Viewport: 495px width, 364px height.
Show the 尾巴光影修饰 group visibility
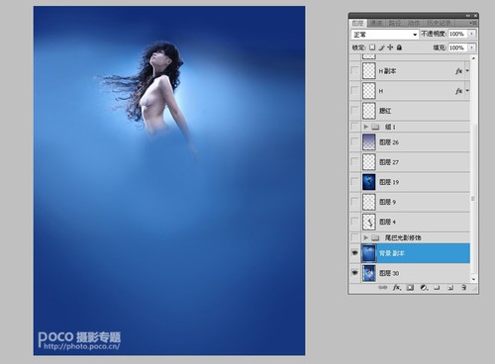[354, 237]
